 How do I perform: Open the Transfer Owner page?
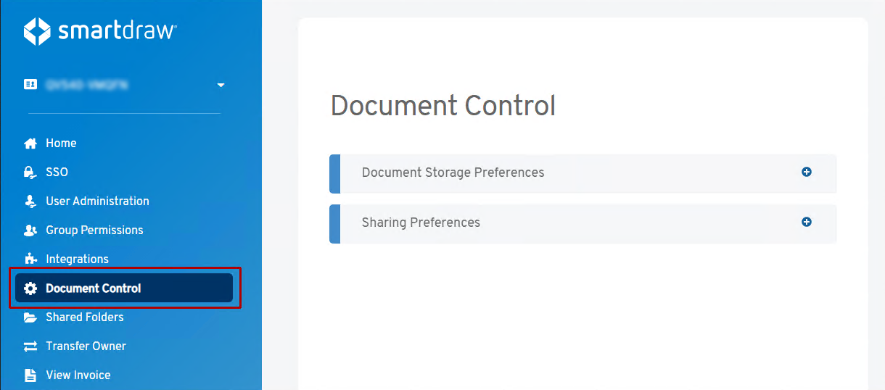(x=86, y=347)
